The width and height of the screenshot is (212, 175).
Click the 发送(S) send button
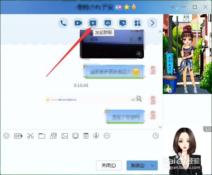pos(138,165)
